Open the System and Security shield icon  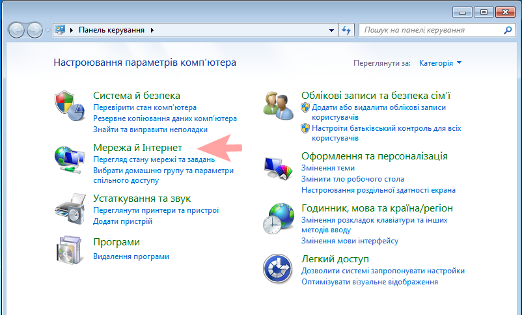pyautogui.click(x=69, y=105)
